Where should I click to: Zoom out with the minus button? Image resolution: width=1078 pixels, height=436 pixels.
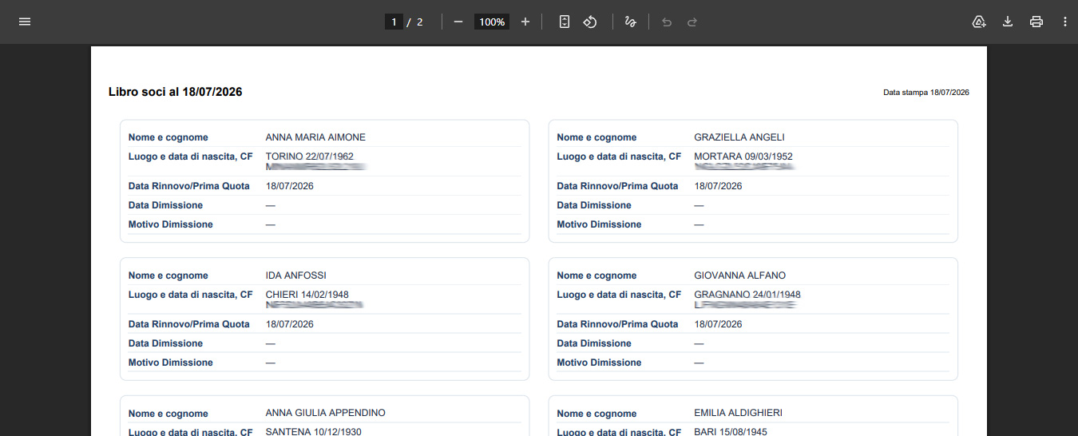coord(458,22)
